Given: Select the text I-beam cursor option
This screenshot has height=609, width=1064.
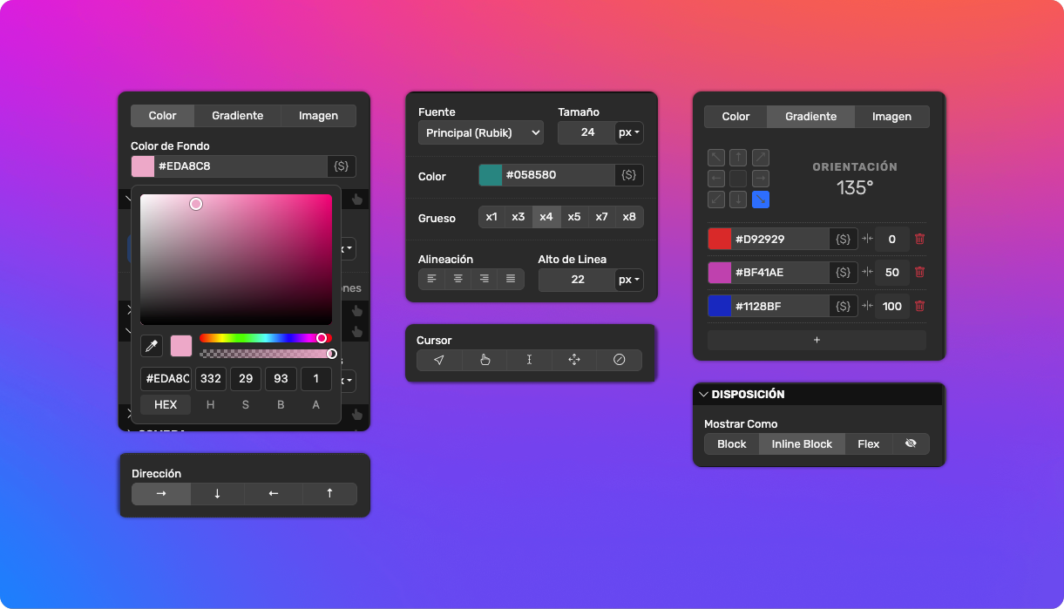Looking at the screenshot, I should (529, 360).
